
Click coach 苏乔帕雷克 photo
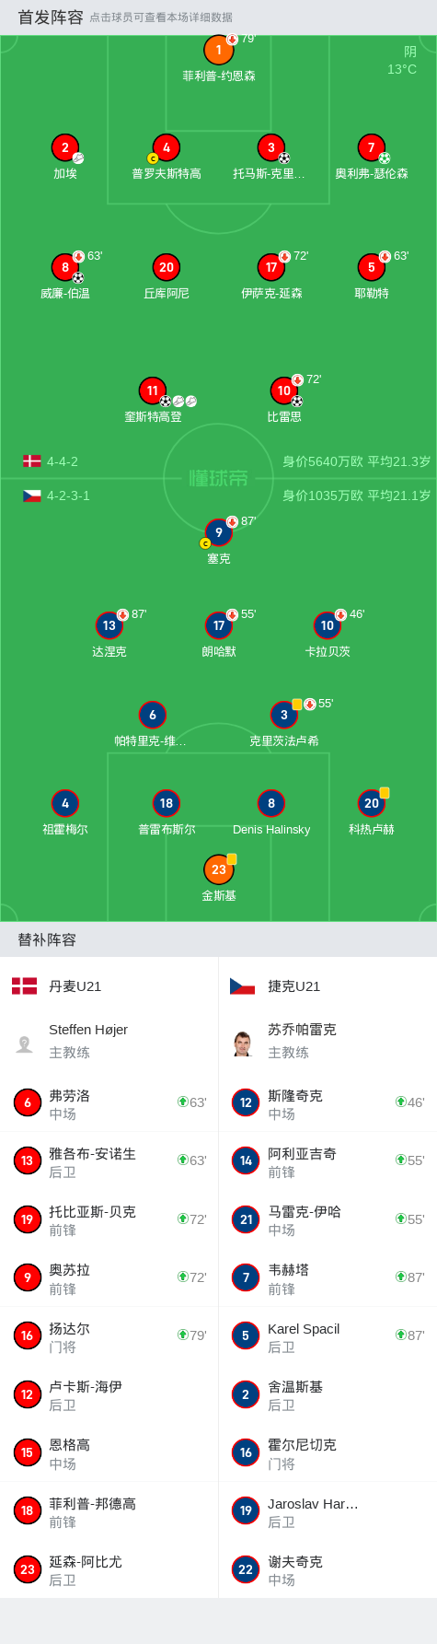point(243,1044)
